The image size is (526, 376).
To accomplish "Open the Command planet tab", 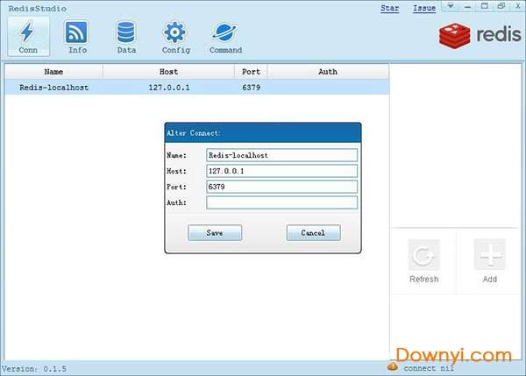I will 225,36.
